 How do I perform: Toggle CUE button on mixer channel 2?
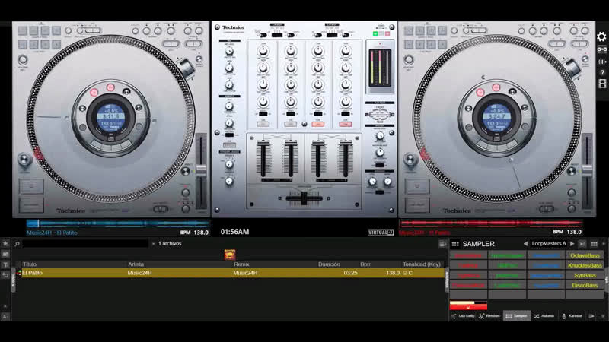291,124
